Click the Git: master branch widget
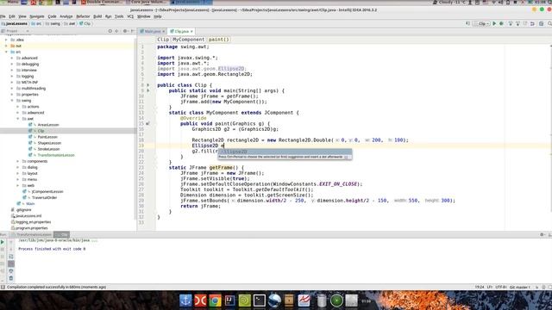The height and width of the screenshot is (310, 552). pyautogui.click(x=519, y=287)
